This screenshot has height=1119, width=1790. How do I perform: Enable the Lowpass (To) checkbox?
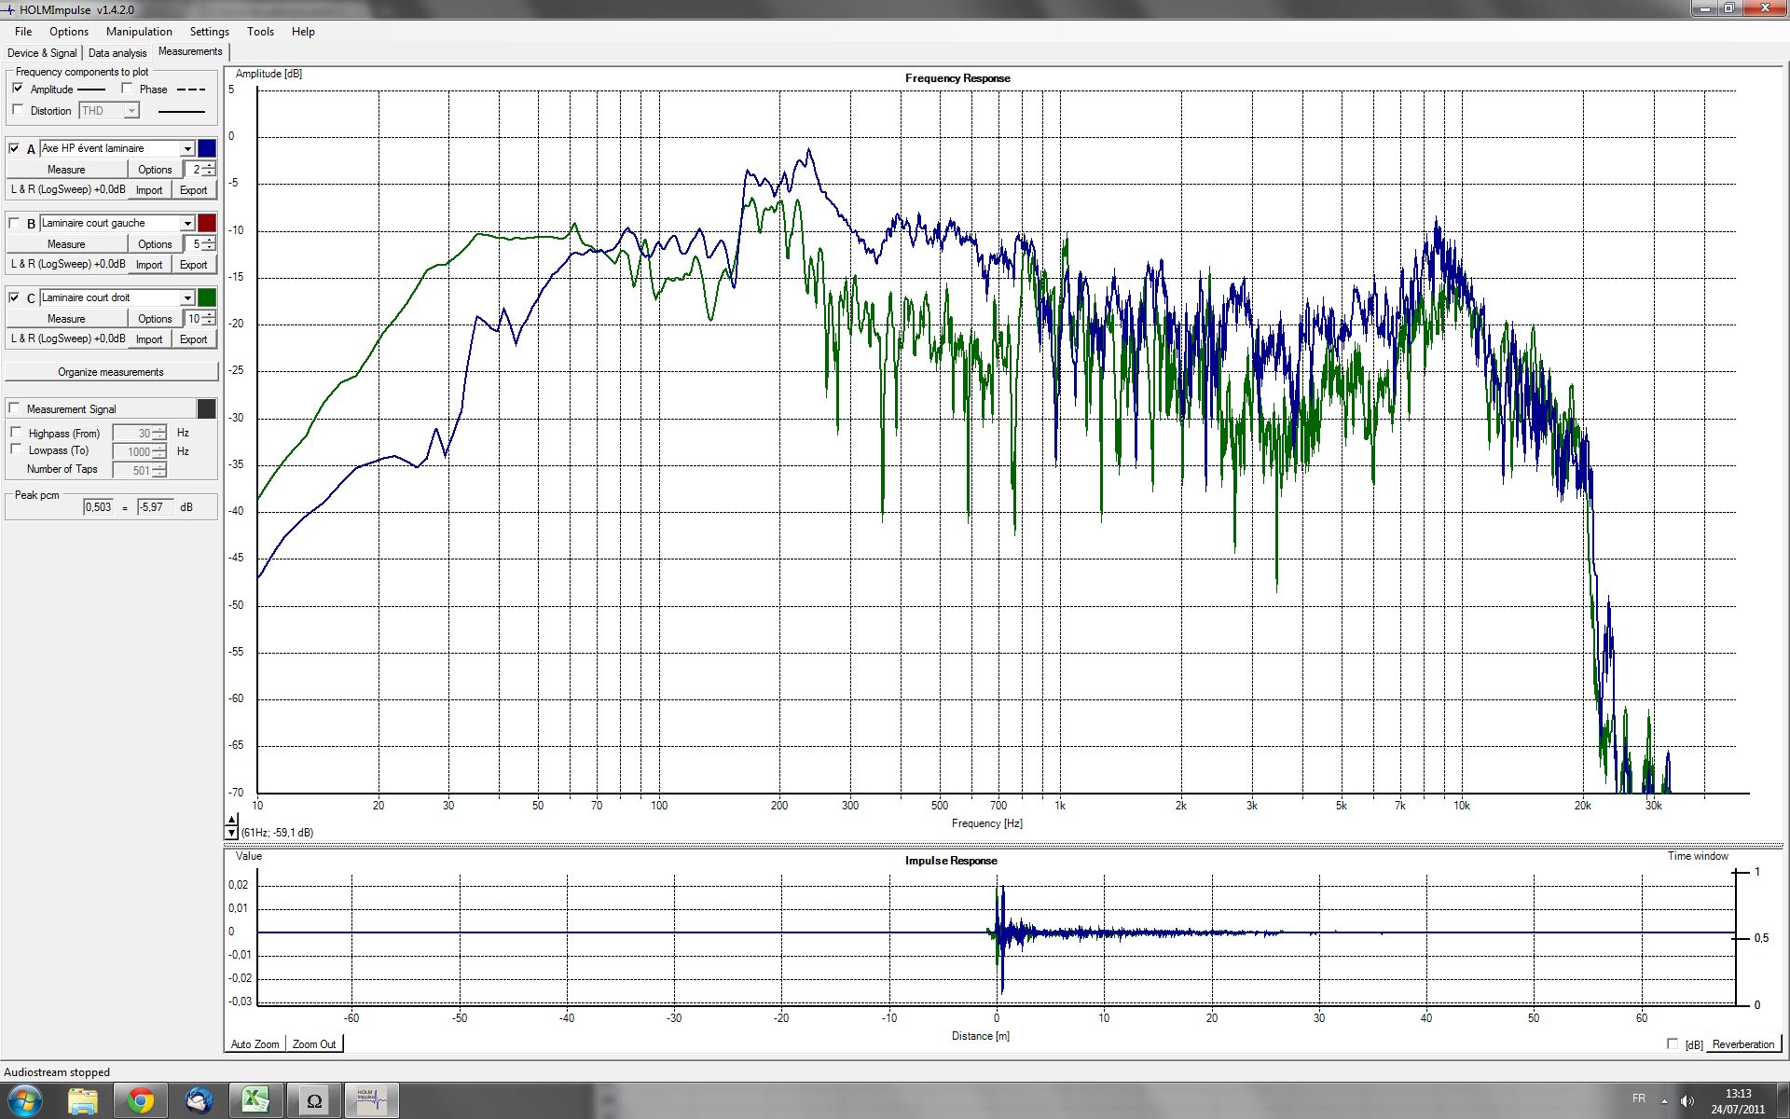16,449
